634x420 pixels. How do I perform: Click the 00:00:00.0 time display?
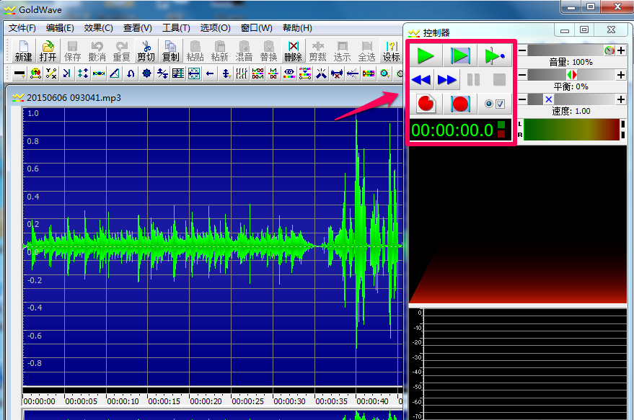tap(452, 130)
